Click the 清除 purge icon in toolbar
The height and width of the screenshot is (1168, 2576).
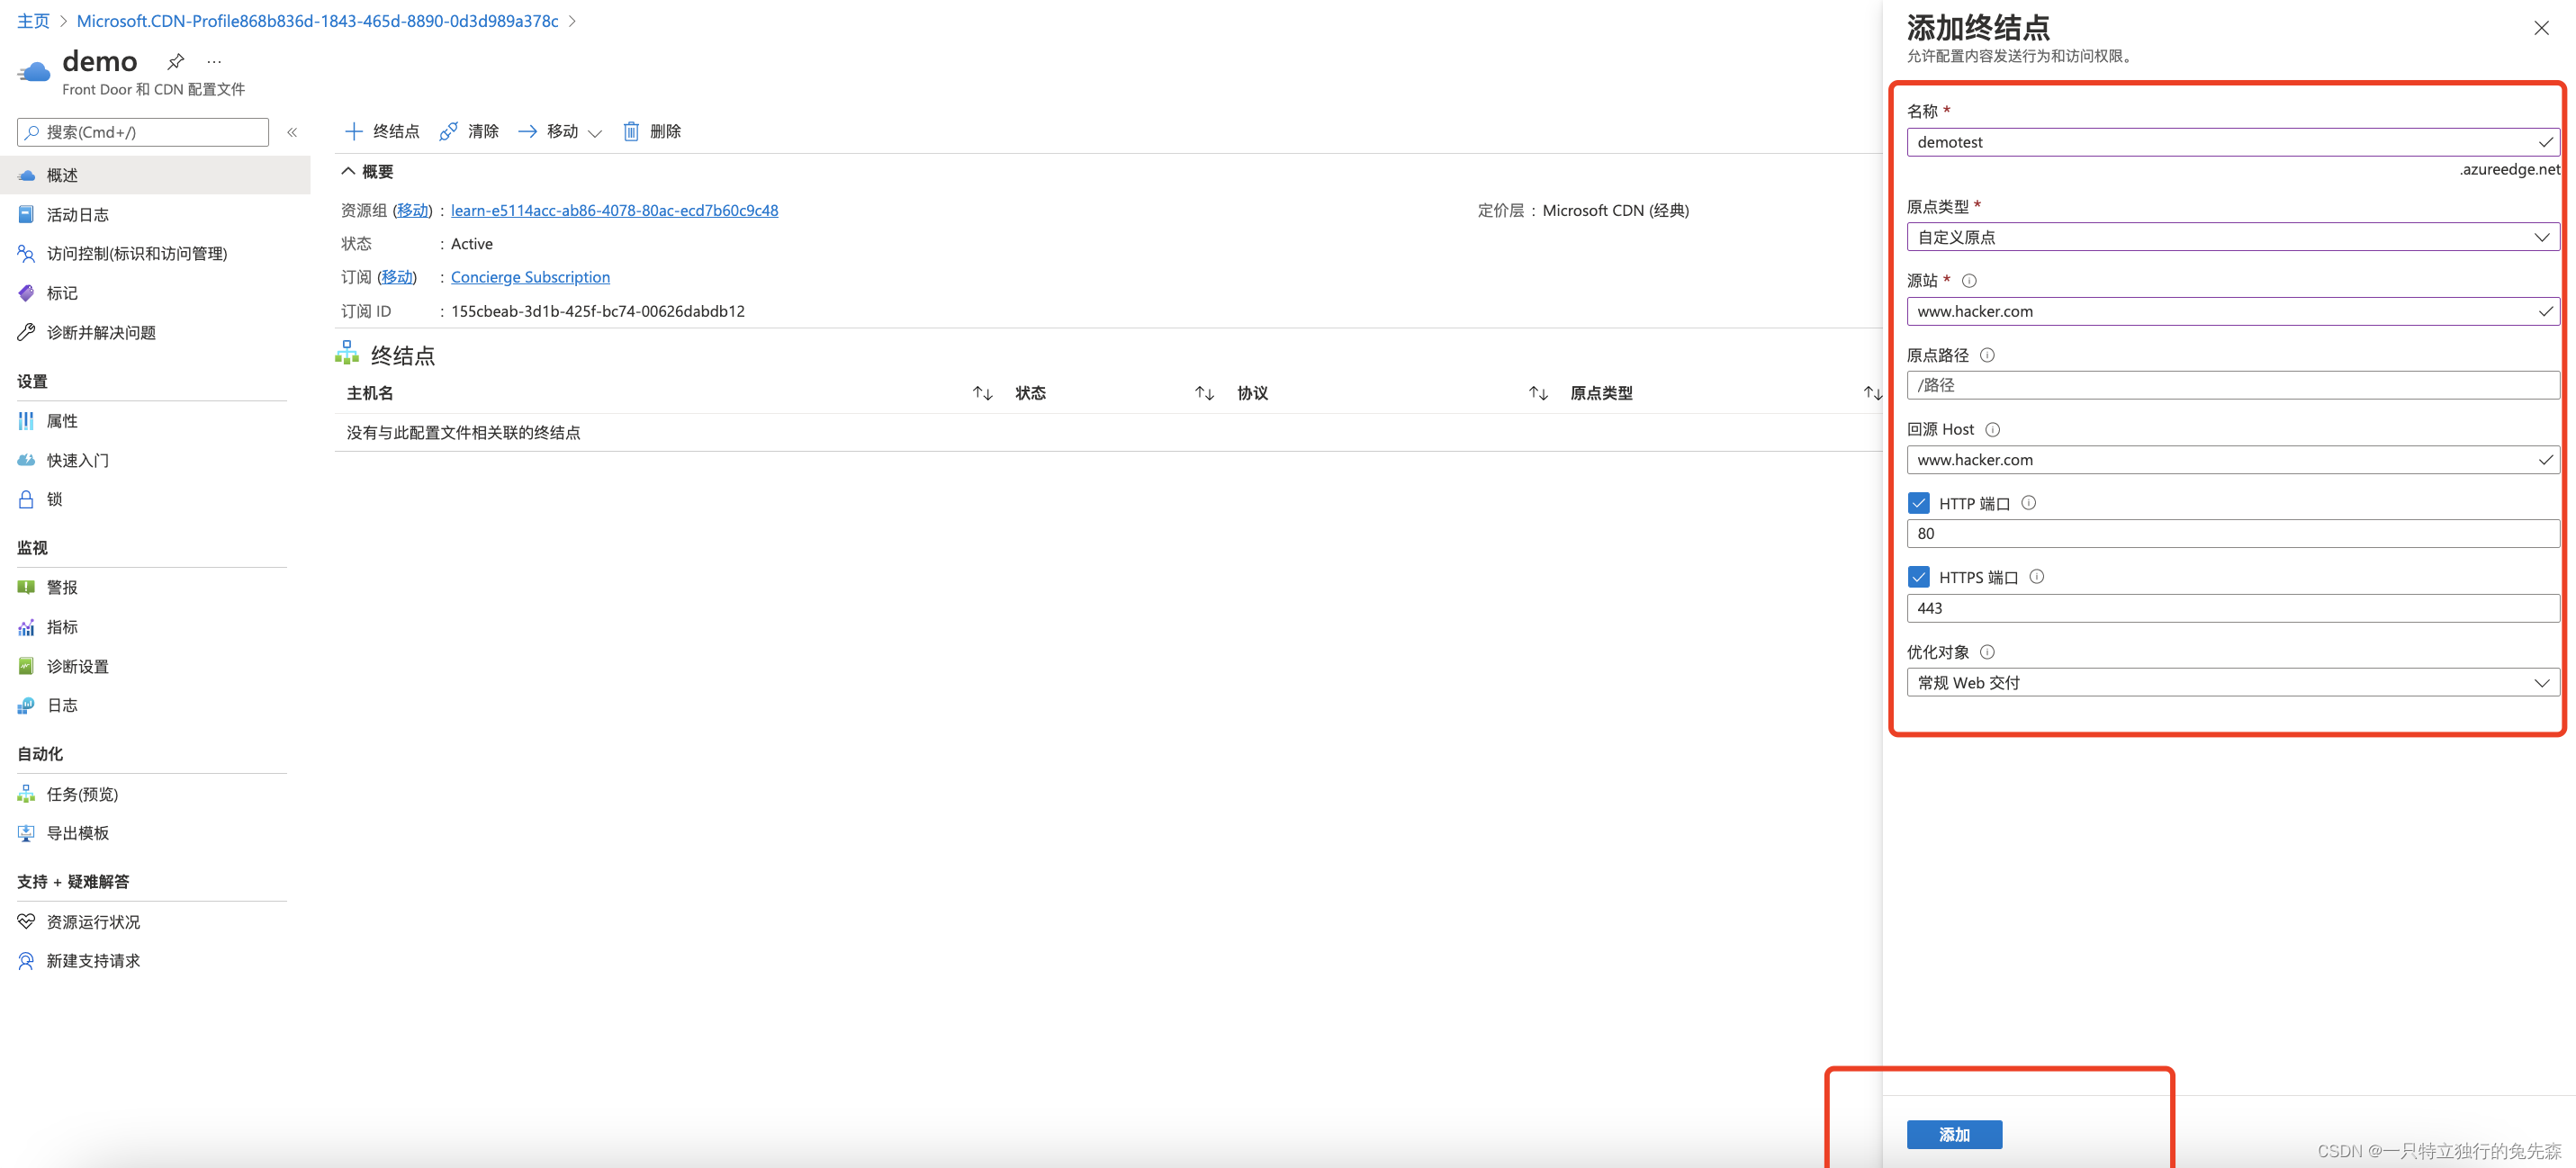coord(448,131)
